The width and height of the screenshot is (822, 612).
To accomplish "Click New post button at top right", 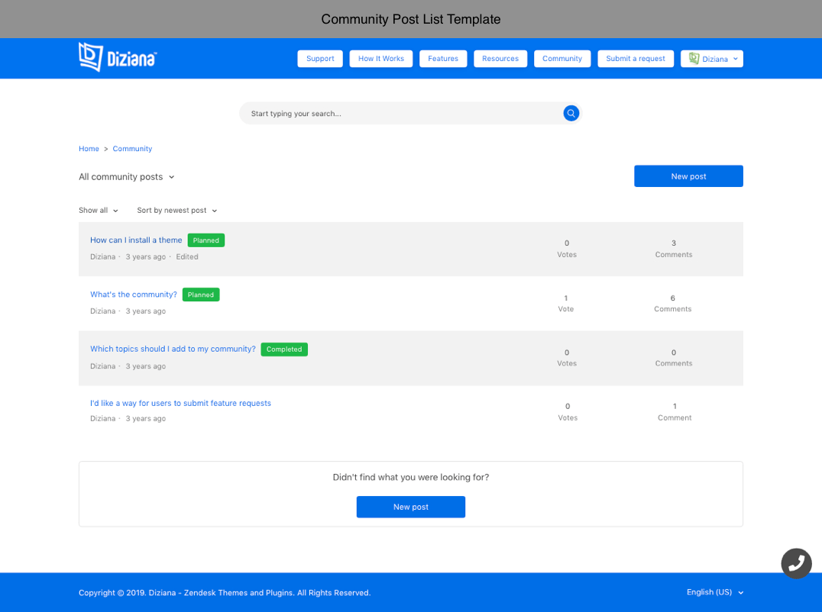I will pos(688,176).
